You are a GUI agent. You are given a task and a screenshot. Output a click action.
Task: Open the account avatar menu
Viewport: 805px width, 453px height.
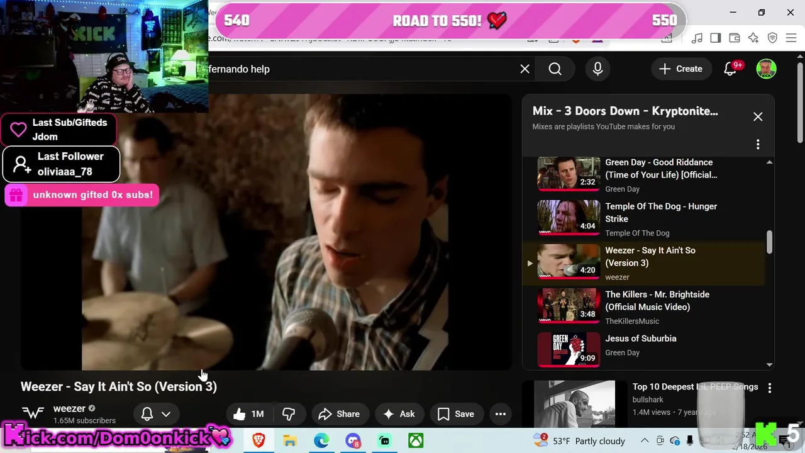766,69
